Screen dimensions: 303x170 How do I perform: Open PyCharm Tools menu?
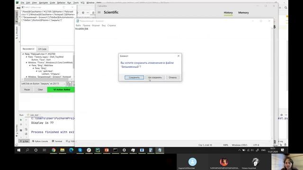coord(76,3)
